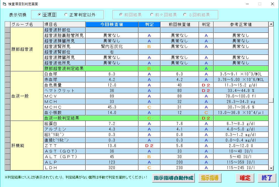The image size is (279, 187).
Task: Click the 白血球 item name
Action: [x=64, y=74]
